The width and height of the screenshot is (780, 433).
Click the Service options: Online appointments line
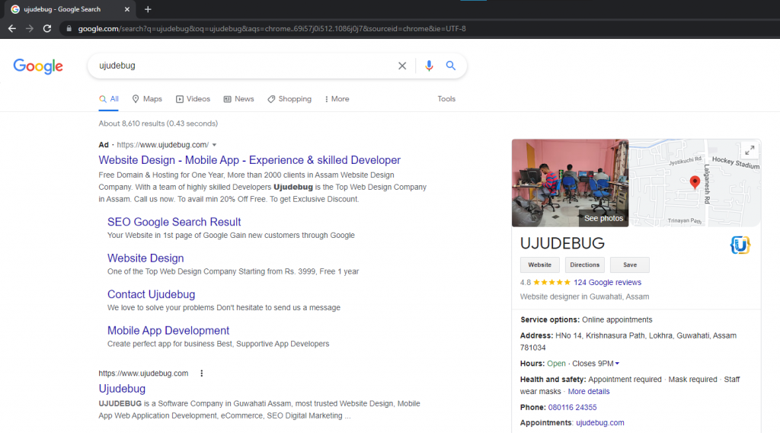(x=586, y=319)
